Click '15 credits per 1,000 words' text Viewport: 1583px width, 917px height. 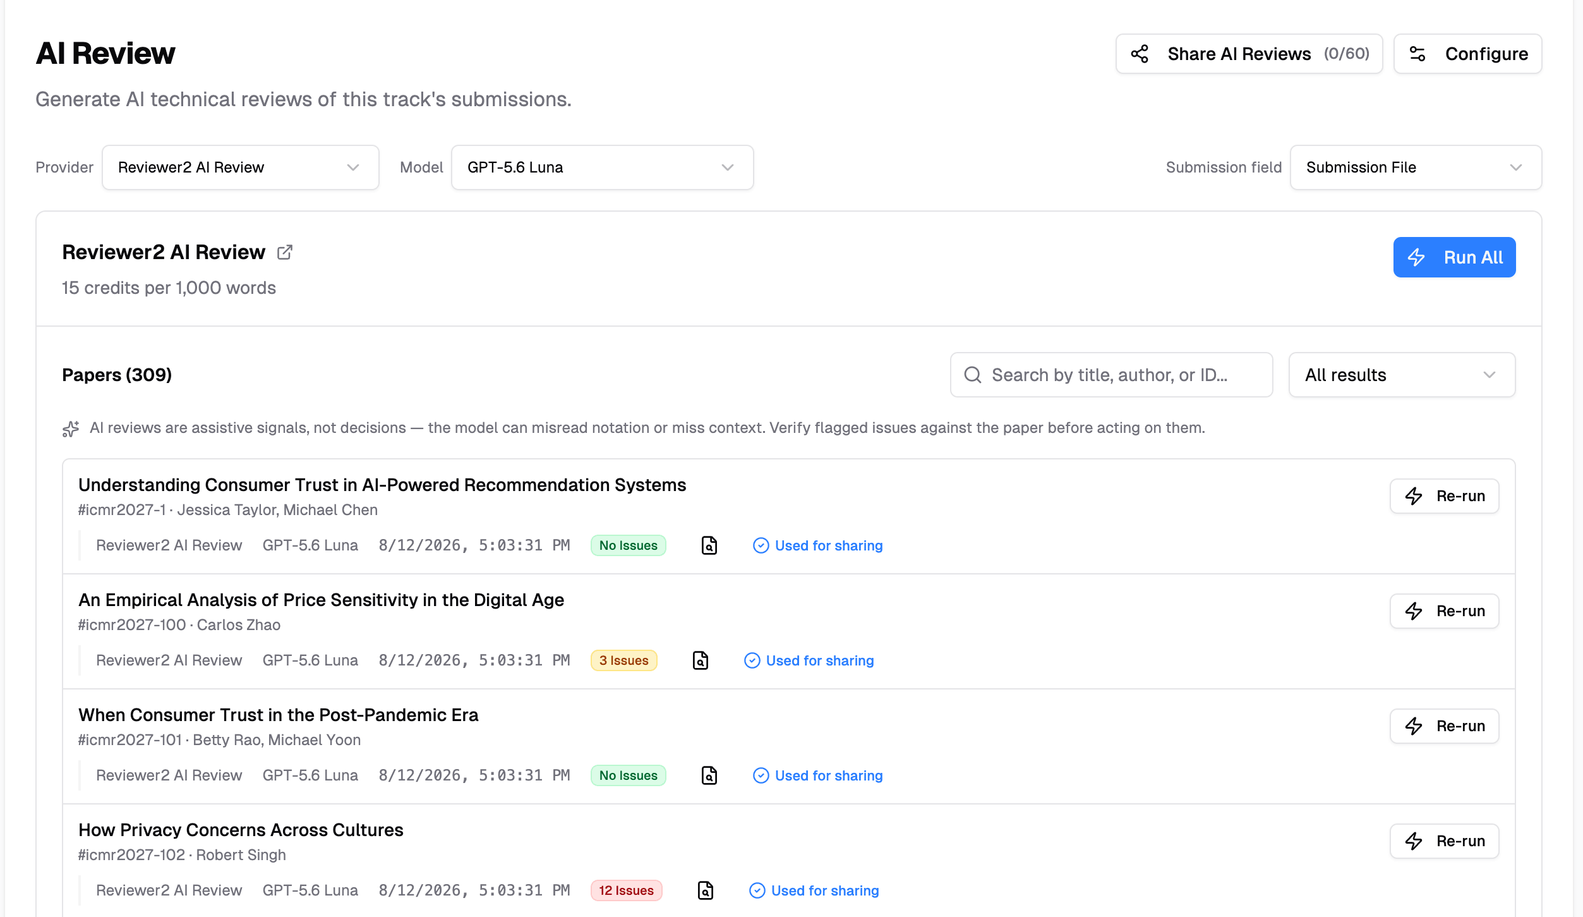click(x=169, y=288)
